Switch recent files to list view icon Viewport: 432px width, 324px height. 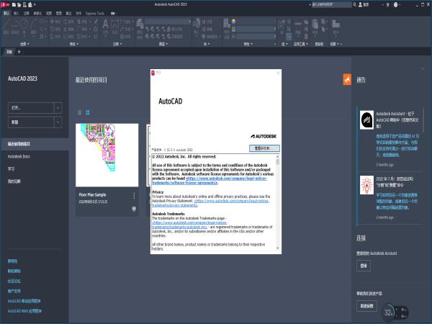(x=79, y=112)
